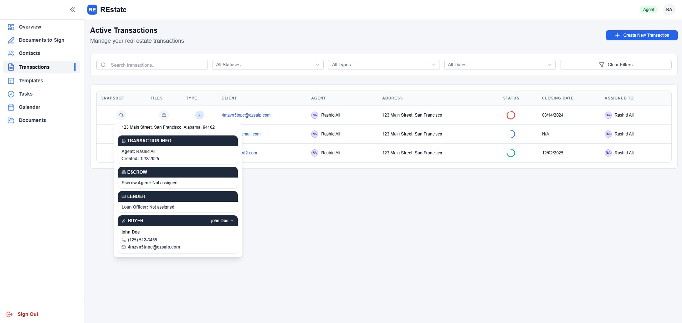
Task: Click the Assigned To column header
Action: coord(619,98)
